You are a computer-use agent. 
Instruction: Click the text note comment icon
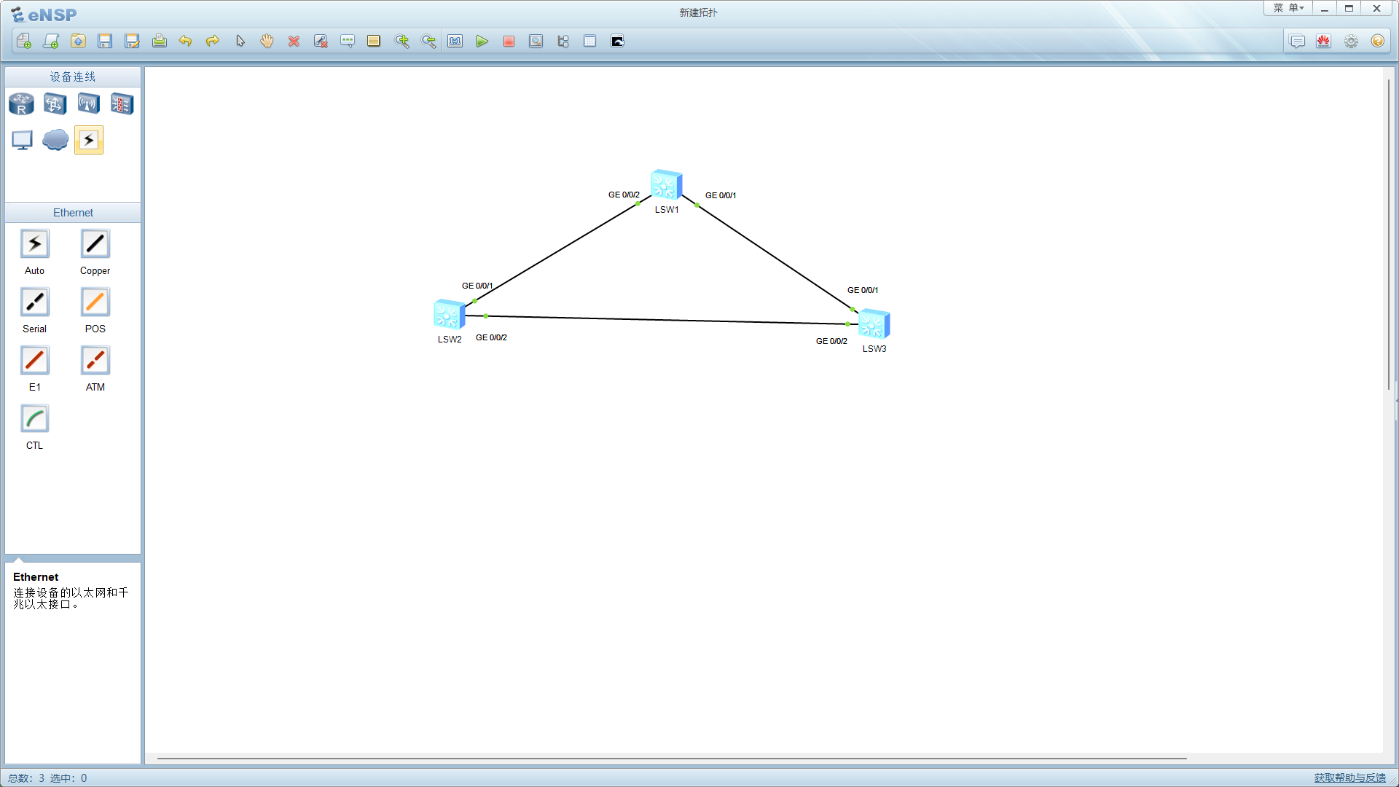(x=348, y=42)
